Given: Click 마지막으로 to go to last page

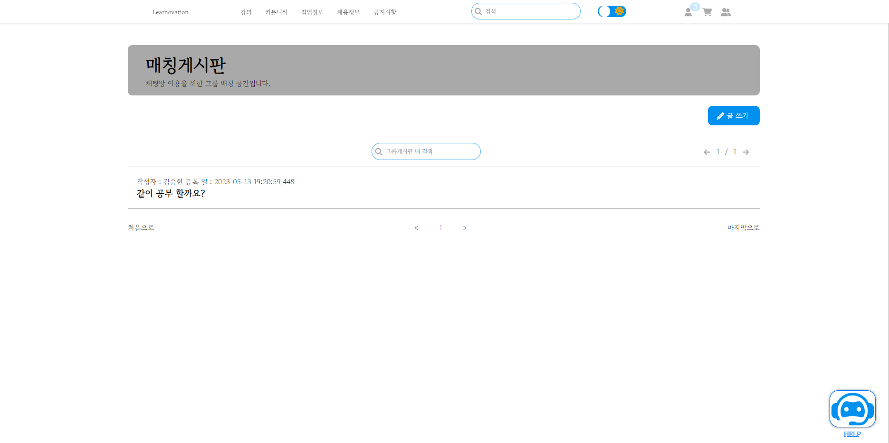Looking at the screenshot, I should pos(743,227).
